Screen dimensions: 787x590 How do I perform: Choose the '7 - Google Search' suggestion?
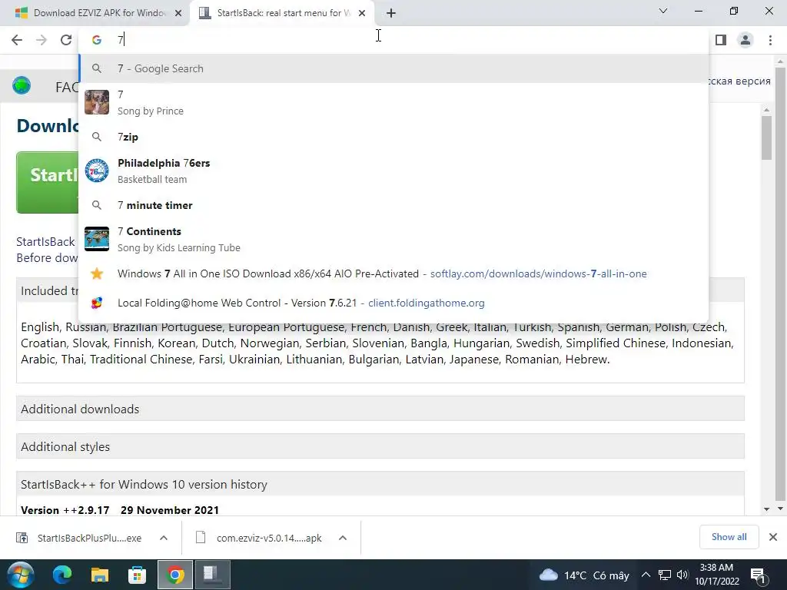click(393, 68)
